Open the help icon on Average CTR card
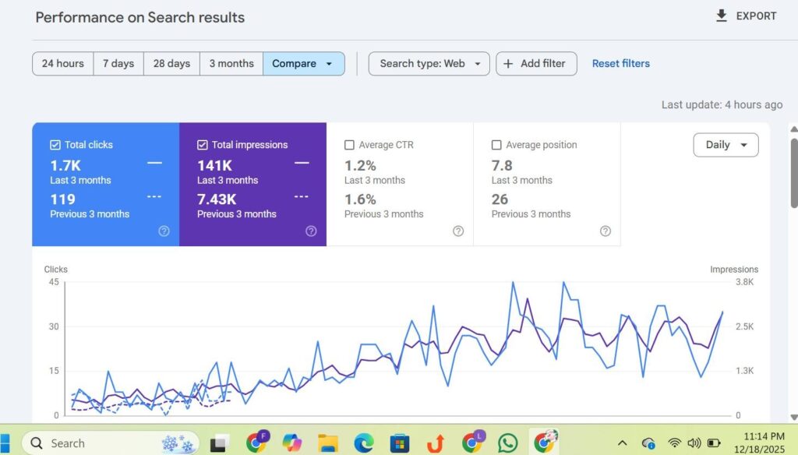The image size is (798, 455). coord(457,231)
